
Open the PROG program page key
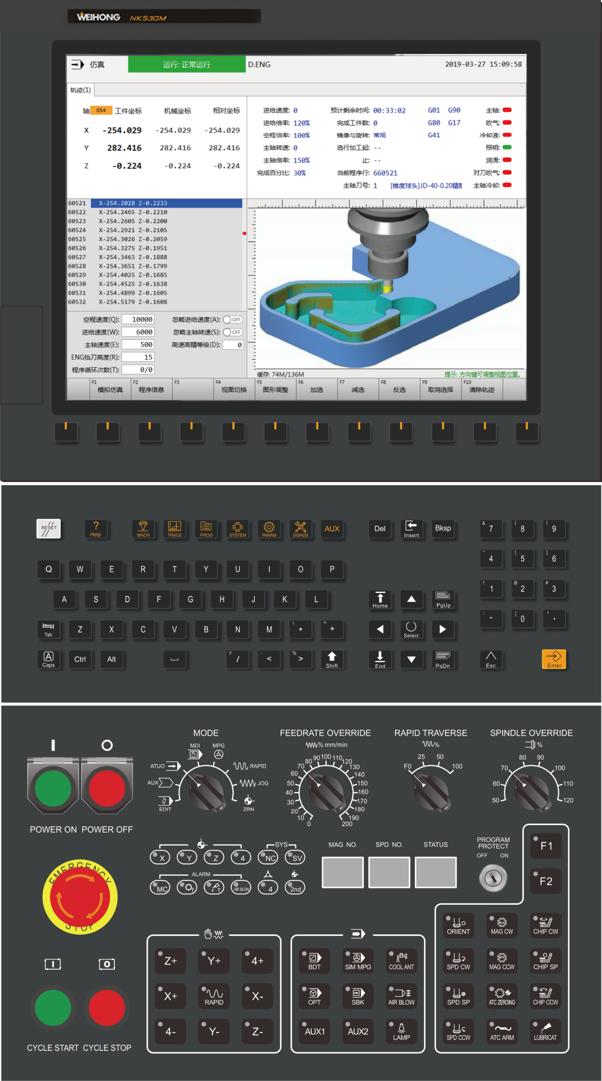point(206,528)
